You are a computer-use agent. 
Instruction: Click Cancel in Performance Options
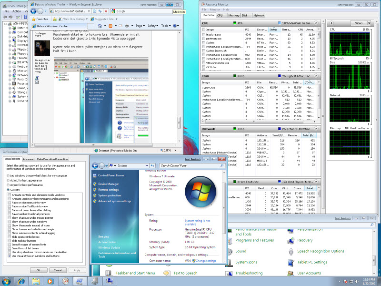coord(58,270)
